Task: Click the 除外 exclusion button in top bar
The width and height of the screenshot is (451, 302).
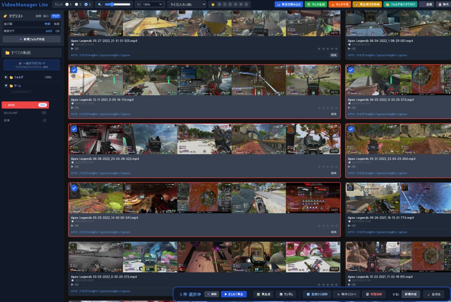Action: [x=443, y=4]
